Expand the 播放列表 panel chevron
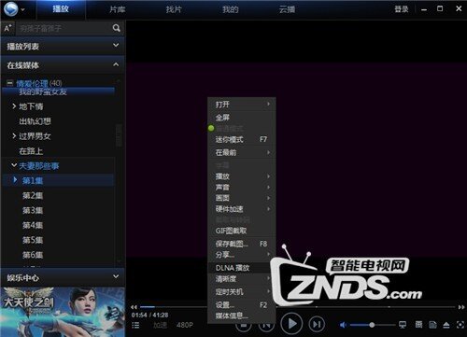This screenshot has width=467, height=337. pyautogui.click(x=116, y=46)
